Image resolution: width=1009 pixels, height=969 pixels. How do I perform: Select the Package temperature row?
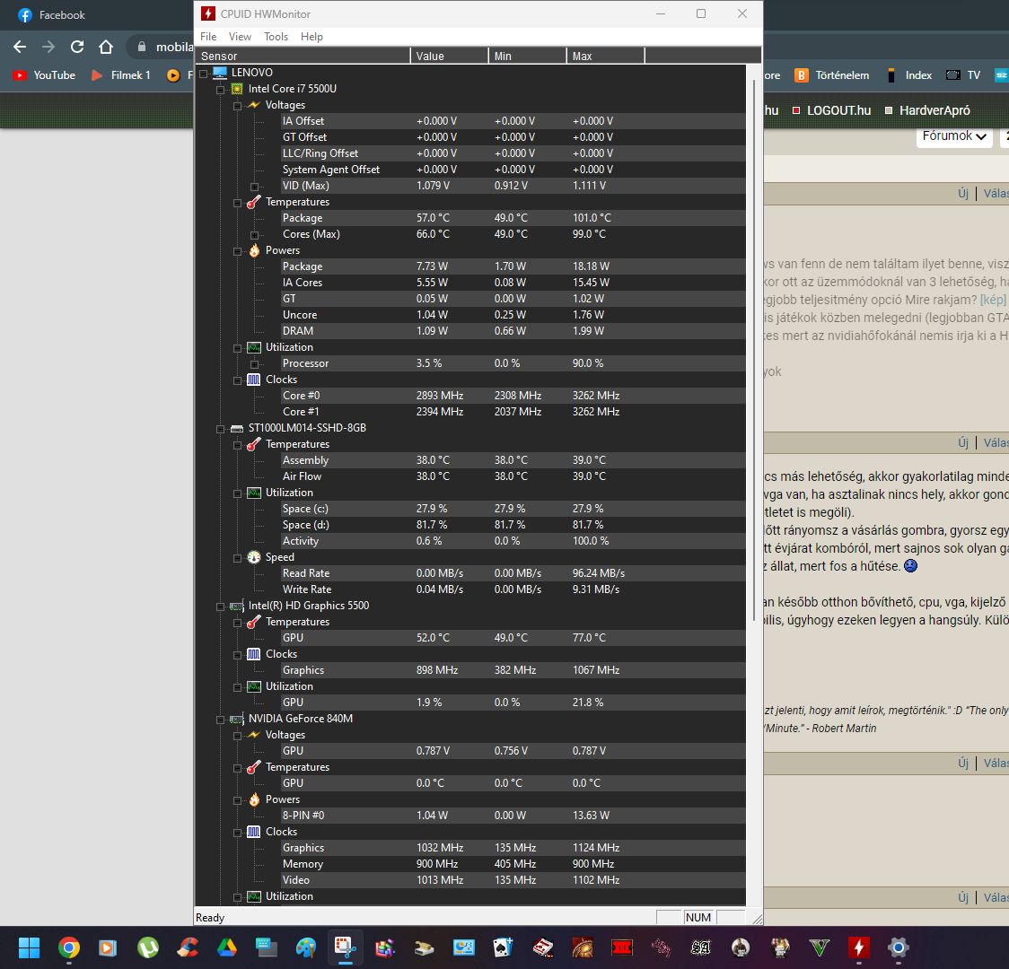[x=513, y=218]
